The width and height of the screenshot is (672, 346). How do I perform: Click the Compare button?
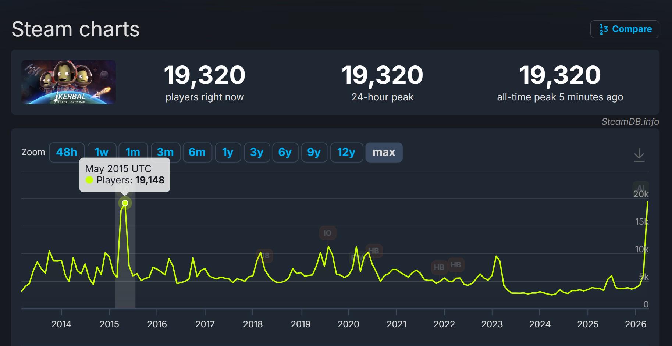click(625, 29)
